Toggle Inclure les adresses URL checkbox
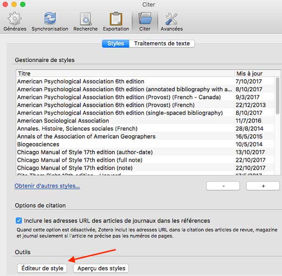Viewport: 282px width, 276px height. click(x=19, y=221)
